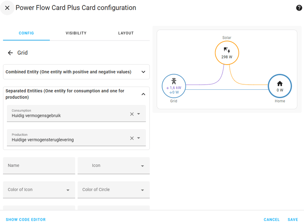304x223 pixels.
Task: Click the Name input field
Action: [x=39, y=166]
